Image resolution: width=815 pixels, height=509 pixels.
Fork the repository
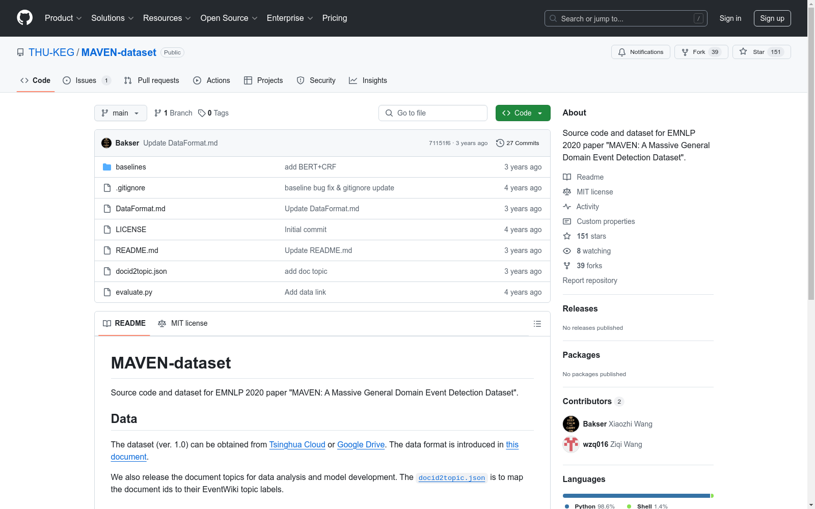coord(701,52)
